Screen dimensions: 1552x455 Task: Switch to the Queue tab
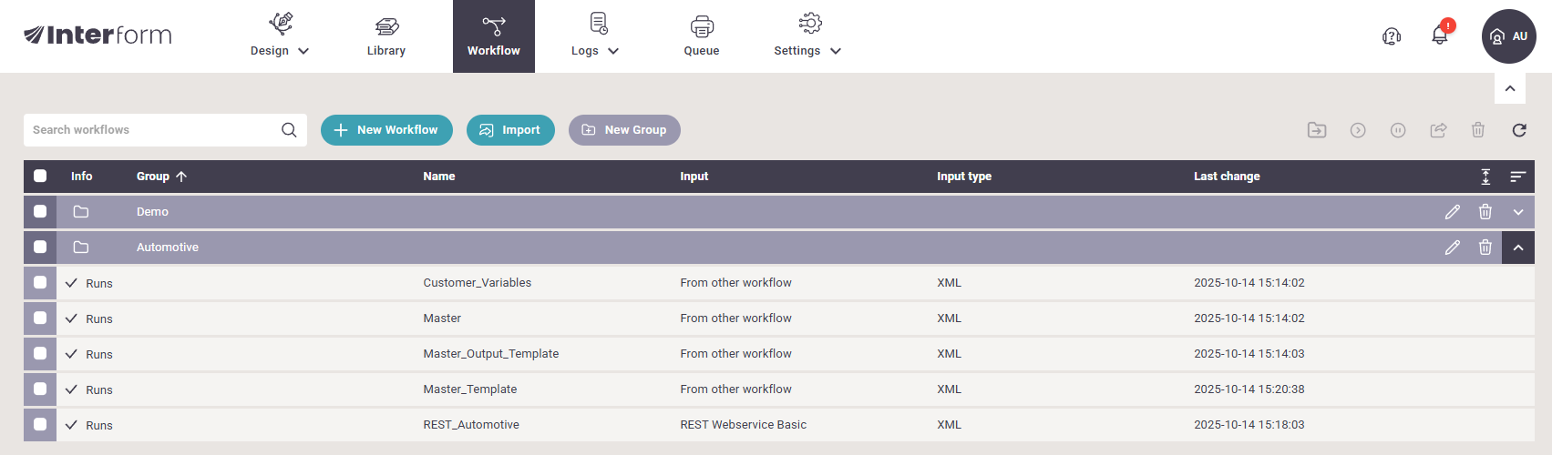[702, 36]
